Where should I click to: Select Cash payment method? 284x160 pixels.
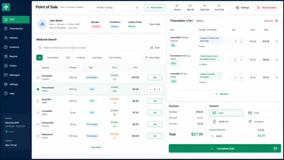[x=226, y=113]
